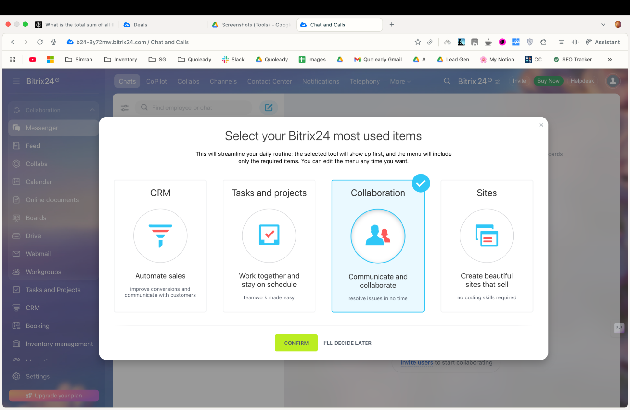Open Contact Center from the top menu
Viewport: 630px width, 410px height.
click(x=269, y=81)
